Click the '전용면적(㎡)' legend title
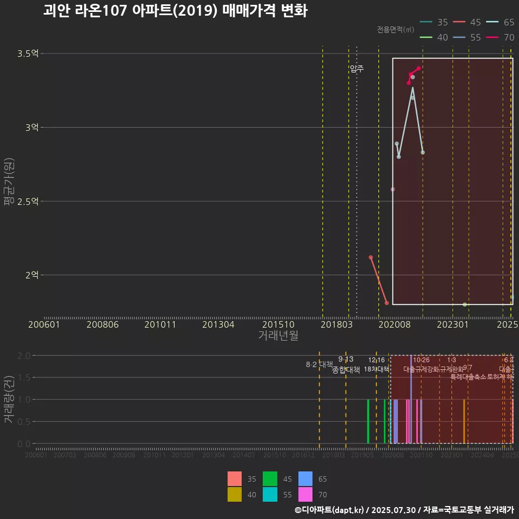The image size is (519, 519). pyautogui.click(x=396, y=30)
